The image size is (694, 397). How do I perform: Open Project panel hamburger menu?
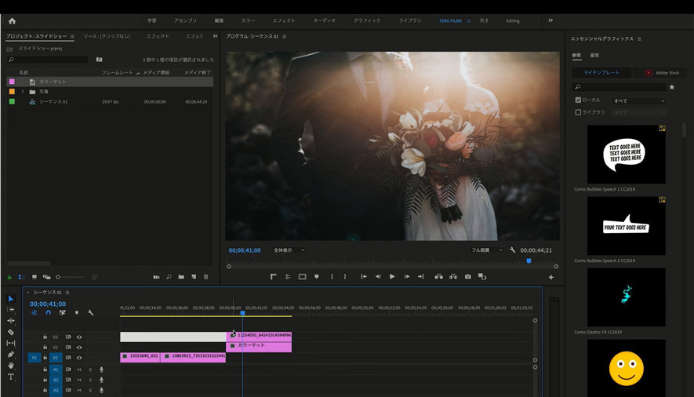pos(72,37)
